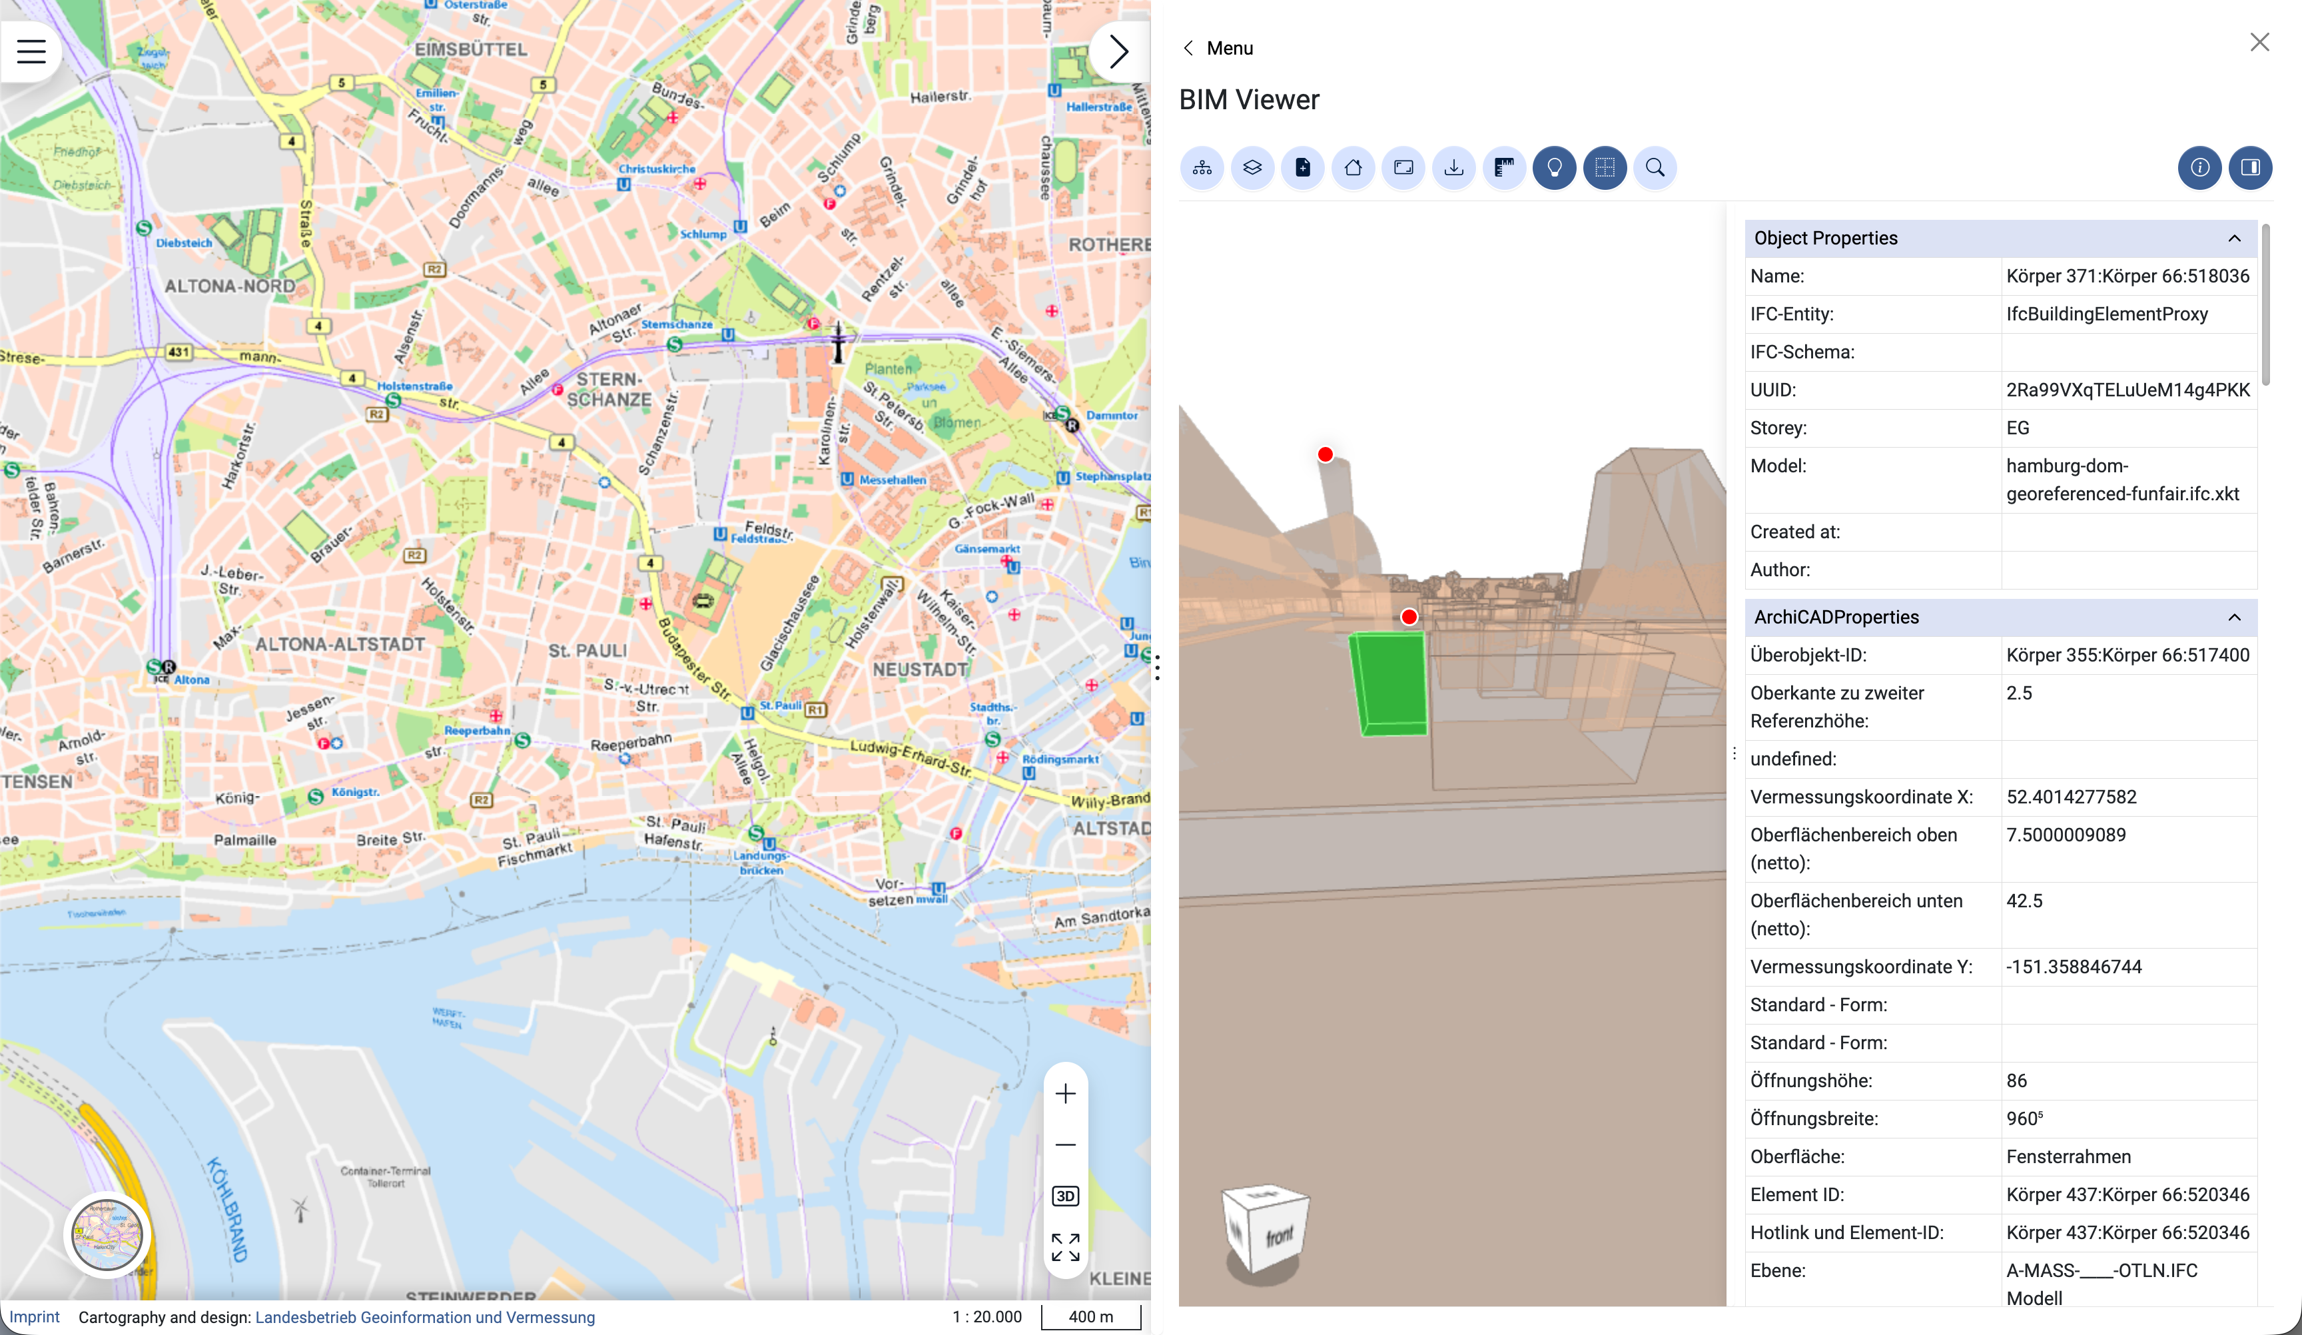The width and height of the screenshot is (2302, 1335).
Task: Click the 1 : 20.000 scale display
Action: (x=986, y=1317)
